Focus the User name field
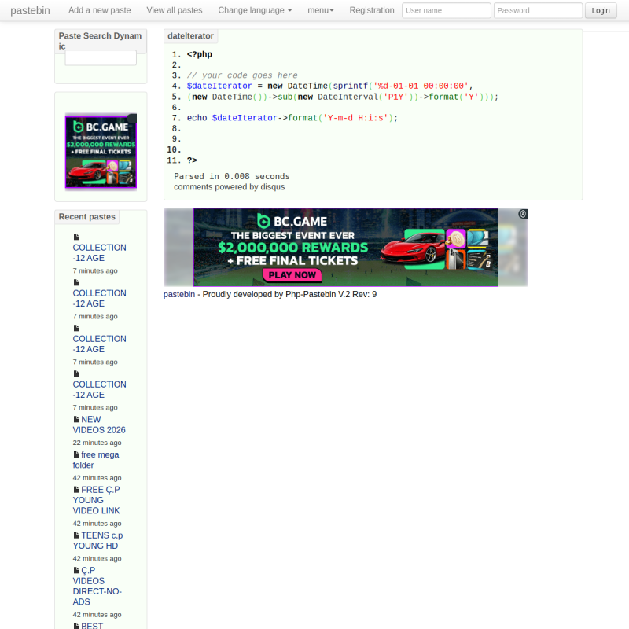Image resolution: width=629 pixels, height=629 pixels. [x=446, y=10]
